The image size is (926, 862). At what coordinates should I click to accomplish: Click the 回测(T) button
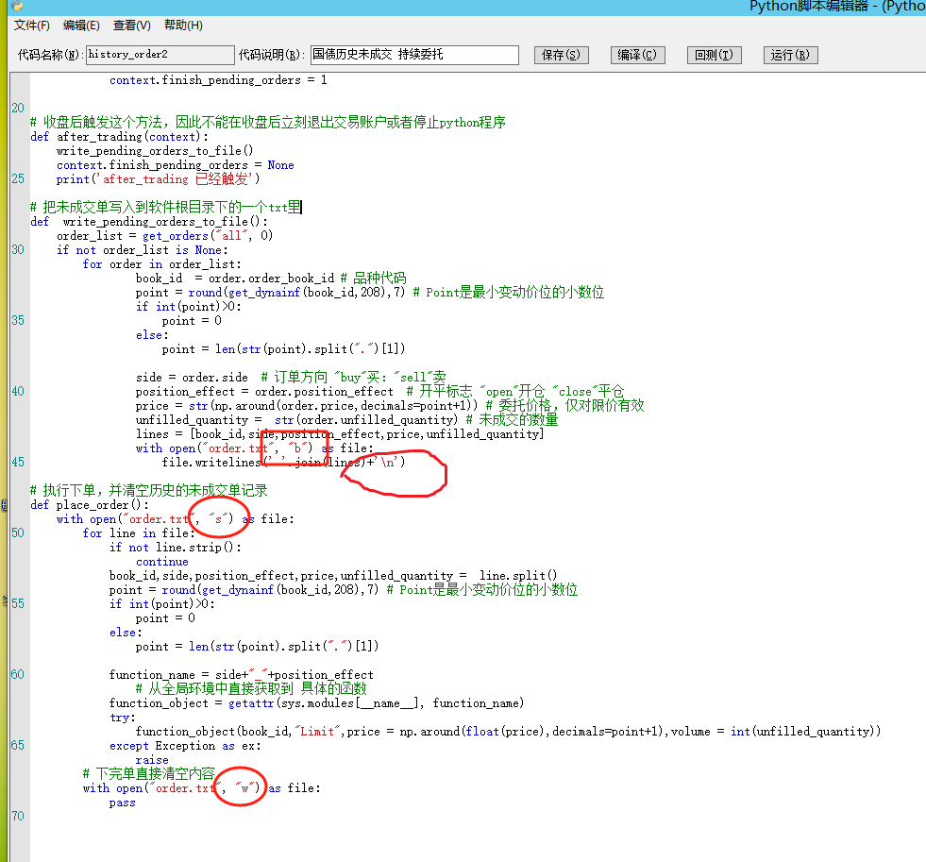(714, 55)
